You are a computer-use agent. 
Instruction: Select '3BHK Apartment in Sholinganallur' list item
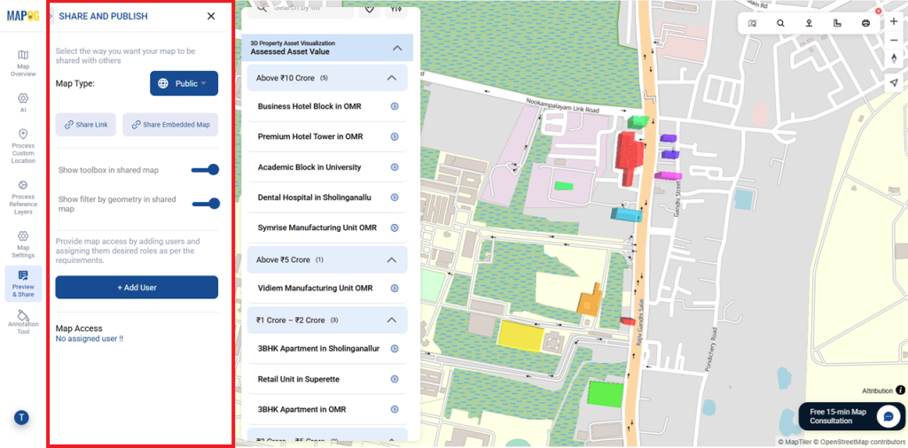pyautogui.click(x=327, y=349)
